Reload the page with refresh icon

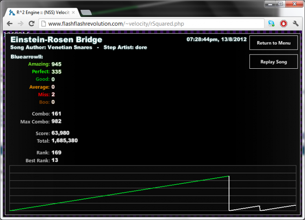31,24
